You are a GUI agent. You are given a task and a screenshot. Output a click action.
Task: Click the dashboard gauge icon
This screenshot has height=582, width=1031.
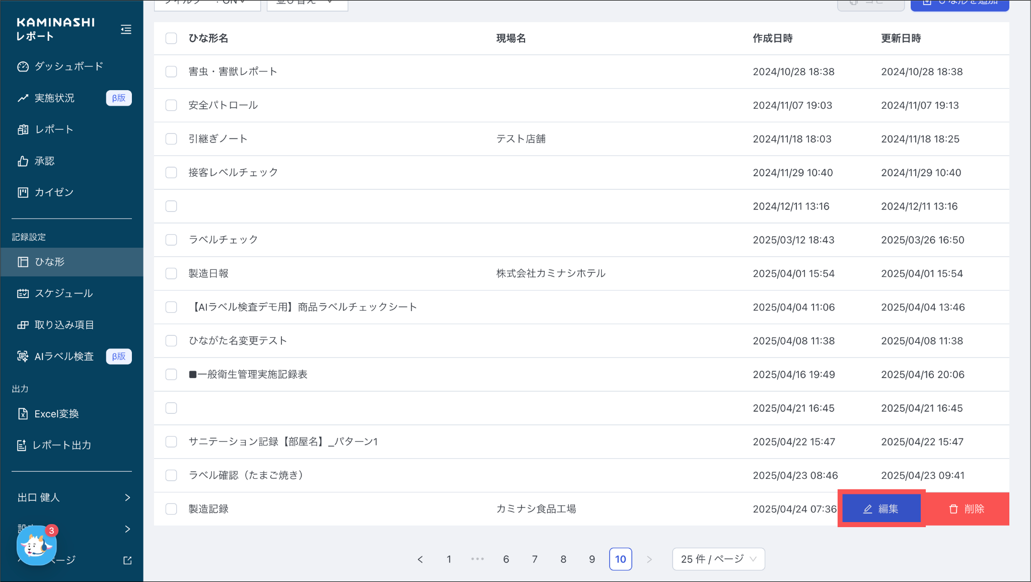coord(23,66)
